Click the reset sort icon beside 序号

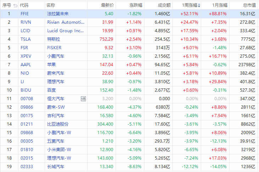point(16,5)
